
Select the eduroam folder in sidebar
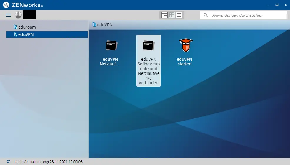coord(27,27)
